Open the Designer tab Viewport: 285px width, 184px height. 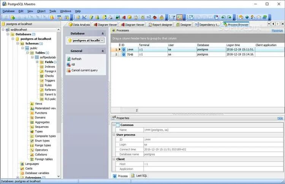point(184,25)
